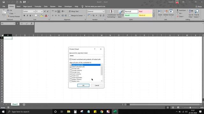Enable Format cells permission checkbox
Image resolution: width=204 pixels, height=114 pixels.
(71, 69)
